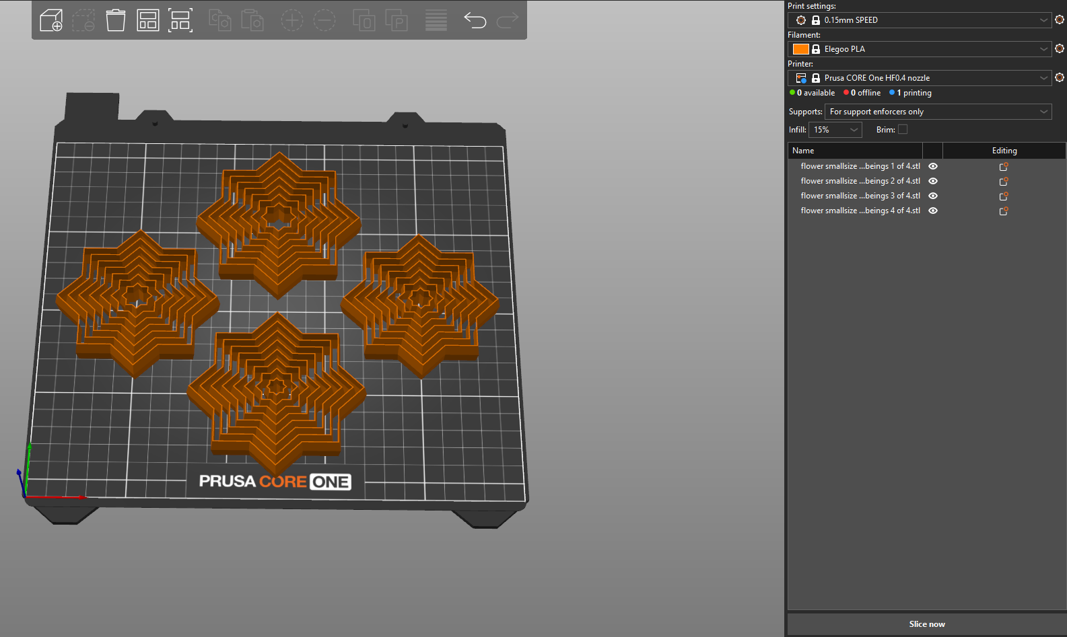Redo the last undone action
The height and width of the screenshot is (637, 1067).
click(508, 20)
